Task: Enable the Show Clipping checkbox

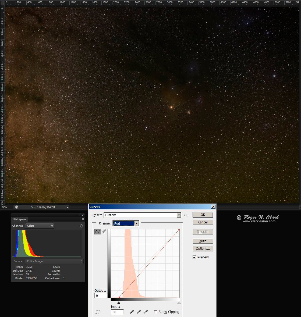Action: click(x=155, y=312)
